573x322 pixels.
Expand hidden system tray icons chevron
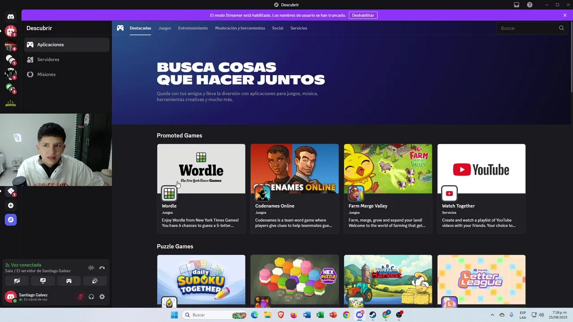[x=492, y=315]
